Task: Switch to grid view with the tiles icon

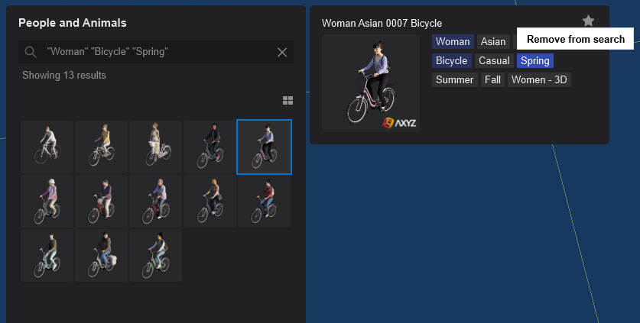Action: (288, 100)
